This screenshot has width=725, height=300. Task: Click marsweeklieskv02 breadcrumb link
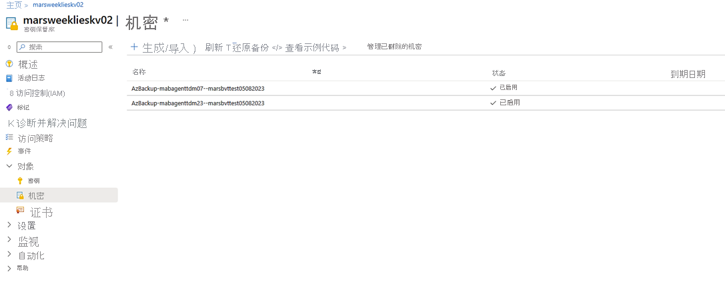(x=58, y=5)
